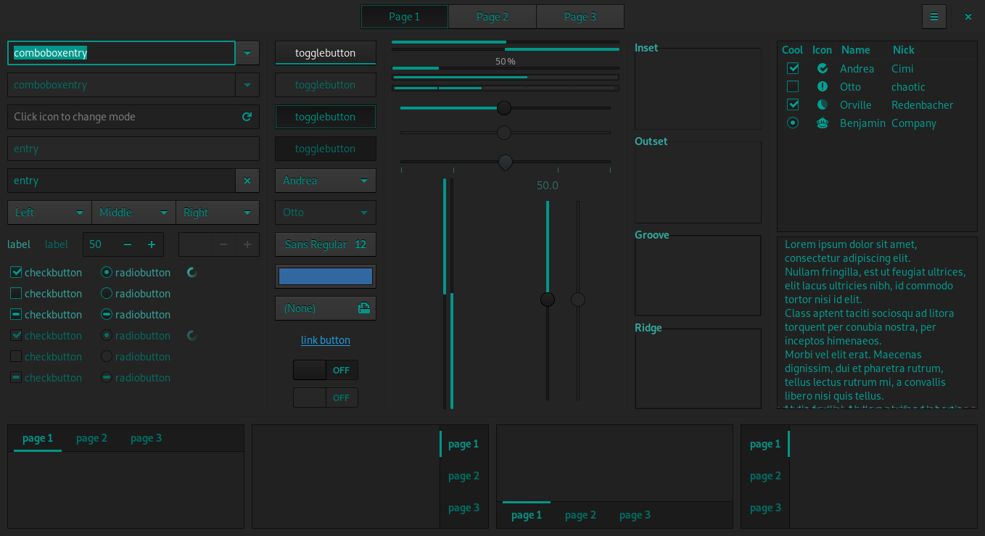Click the half-moon icon beside Orville

(823, 105)
